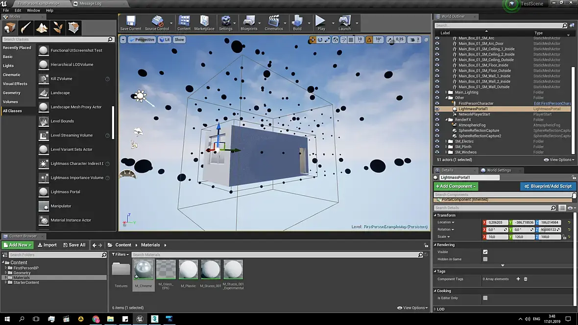Open the Perspective viewport dropdown
This screenshot has width=578, height=325.
[142, 40]
